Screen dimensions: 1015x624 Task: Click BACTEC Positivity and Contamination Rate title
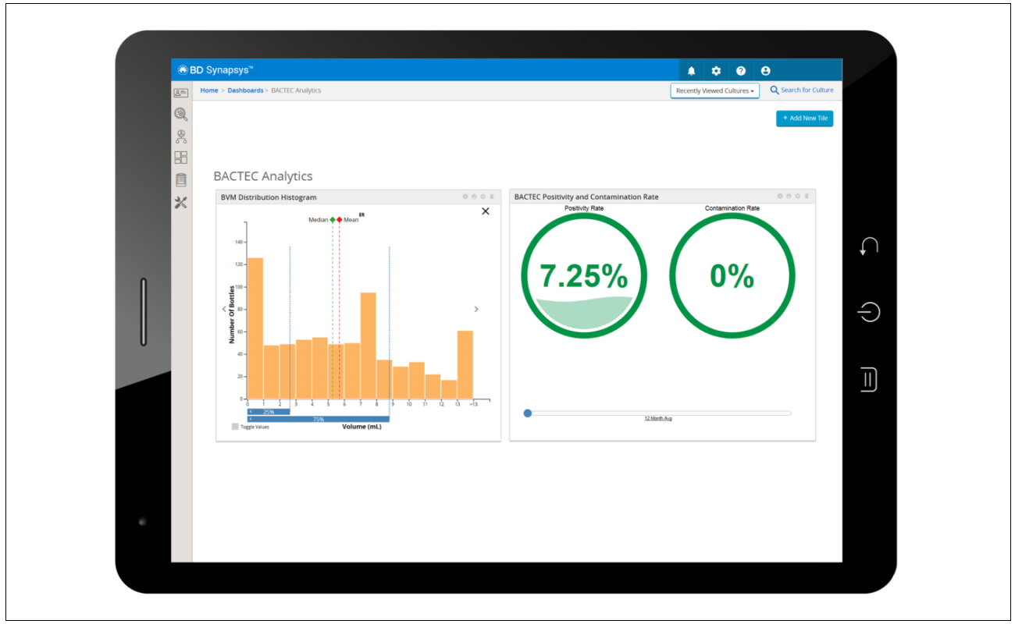point(586,197)
